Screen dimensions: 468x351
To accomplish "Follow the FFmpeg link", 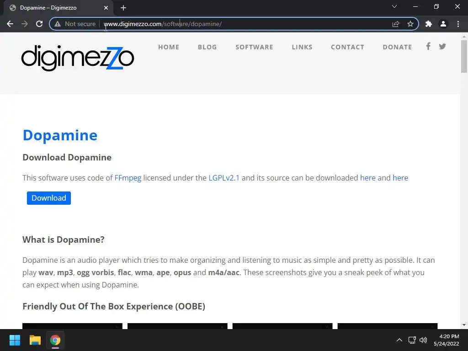I will [128, 178].
